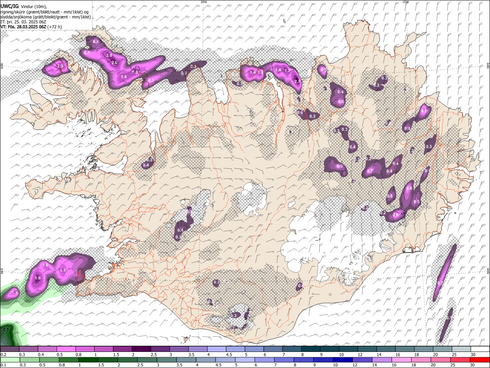
Task: Click the 20W longitude label
Action: 204,2
